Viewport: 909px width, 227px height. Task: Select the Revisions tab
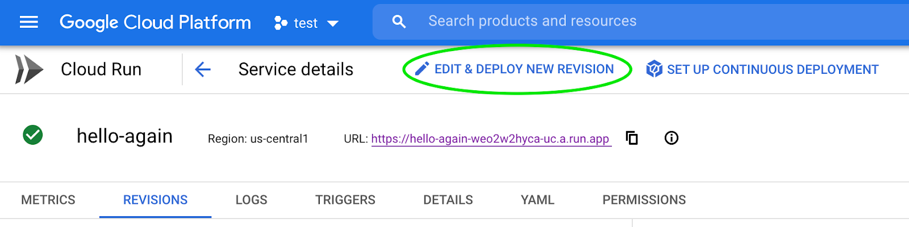point(155,200)
